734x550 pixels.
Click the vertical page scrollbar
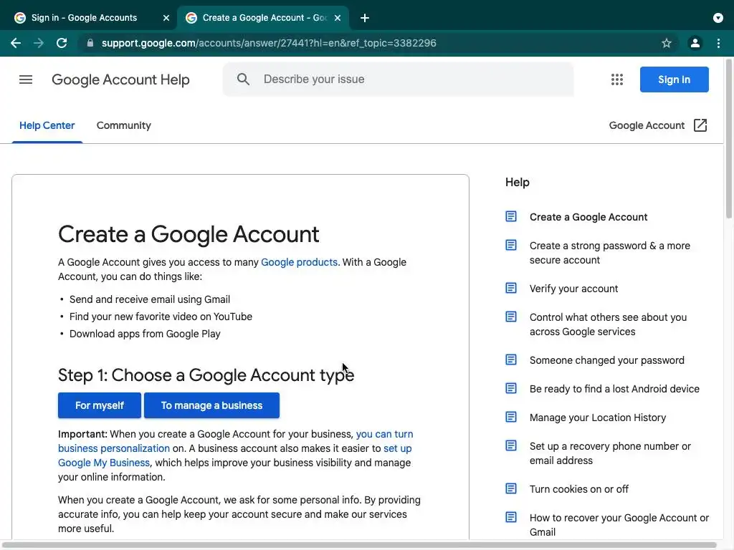point(729,139)
